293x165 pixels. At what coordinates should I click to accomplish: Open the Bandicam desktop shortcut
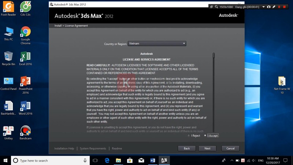[x=25, y=132]
